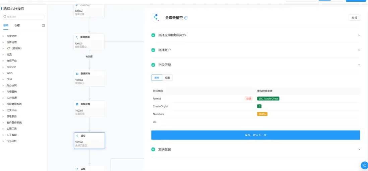The width and height of the screenshot is (368, 171).
Task: Expand the 组件应用 tree arrow
Action: coord(3,42)
